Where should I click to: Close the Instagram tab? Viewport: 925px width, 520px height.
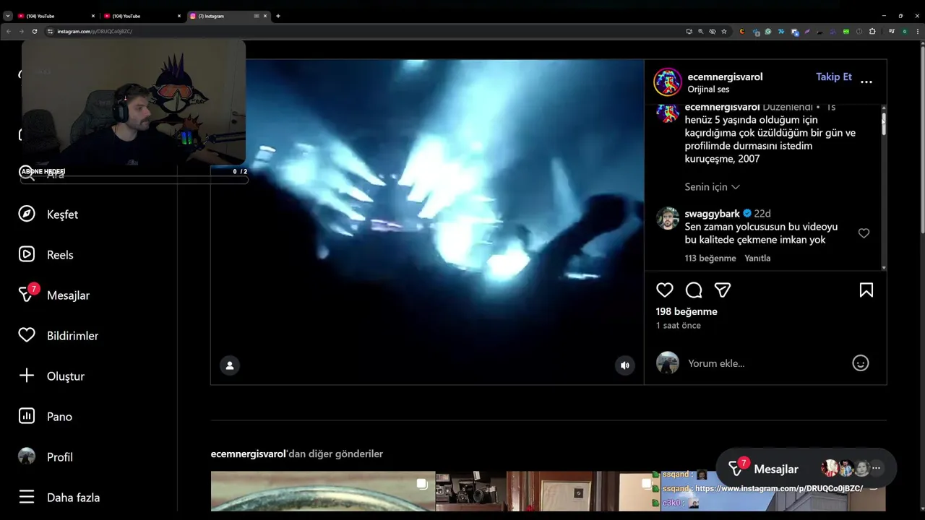[265, 16]
